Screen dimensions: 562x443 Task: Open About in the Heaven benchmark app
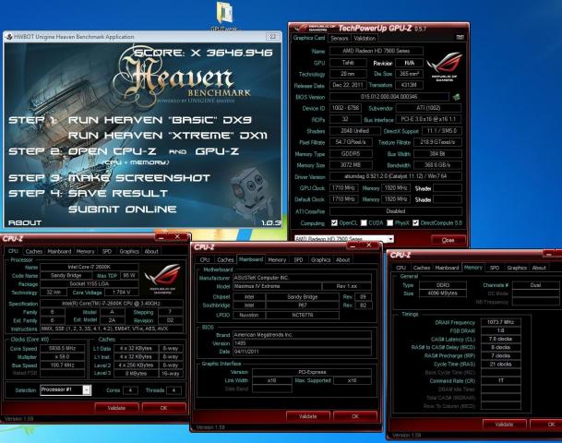coord(25,222)
